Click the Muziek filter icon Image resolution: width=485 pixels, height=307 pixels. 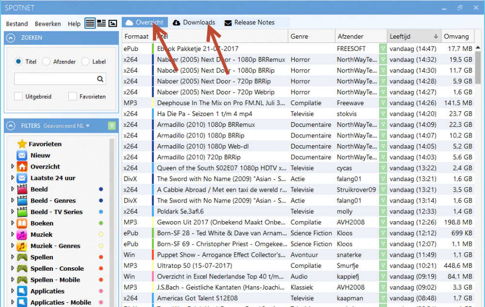pyautogui.click(x=22, y=234)
